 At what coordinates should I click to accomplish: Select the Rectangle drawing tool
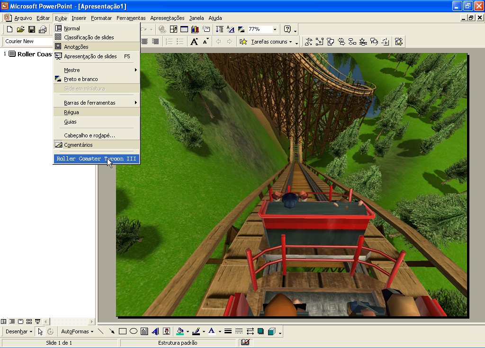pos(123,331)
